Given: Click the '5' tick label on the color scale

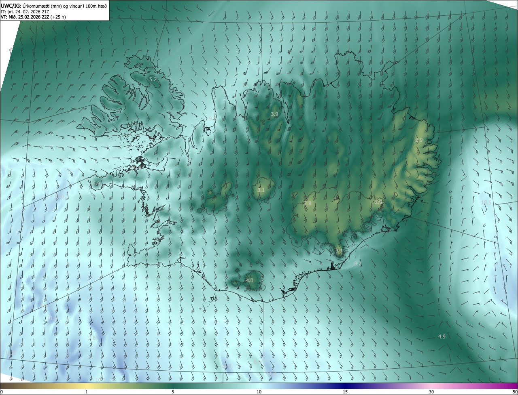Looking at the screenshot, I should pyautogui.click(x=173, y=392).
